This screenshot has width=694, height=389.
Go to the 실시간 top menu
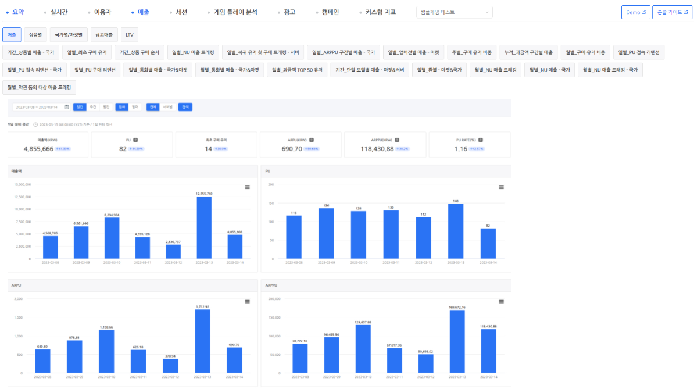point(59,12)
